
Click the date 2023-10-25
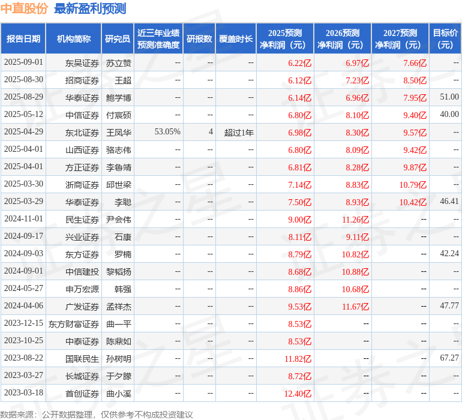23,340
